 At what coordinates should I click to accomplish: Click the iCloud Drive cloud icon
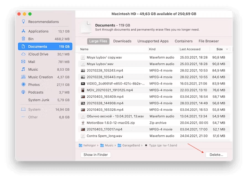[x=23, y=54]
